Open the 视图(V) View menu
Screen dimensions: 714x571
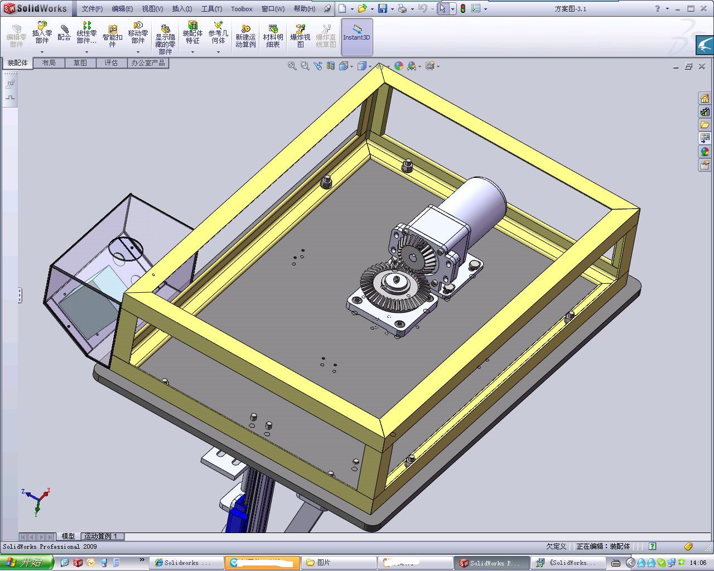[152, 8]
